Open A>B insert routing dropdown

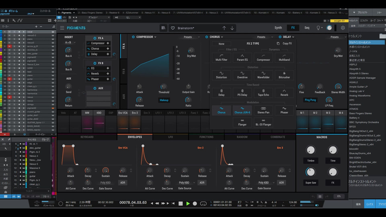pos(70,43)
